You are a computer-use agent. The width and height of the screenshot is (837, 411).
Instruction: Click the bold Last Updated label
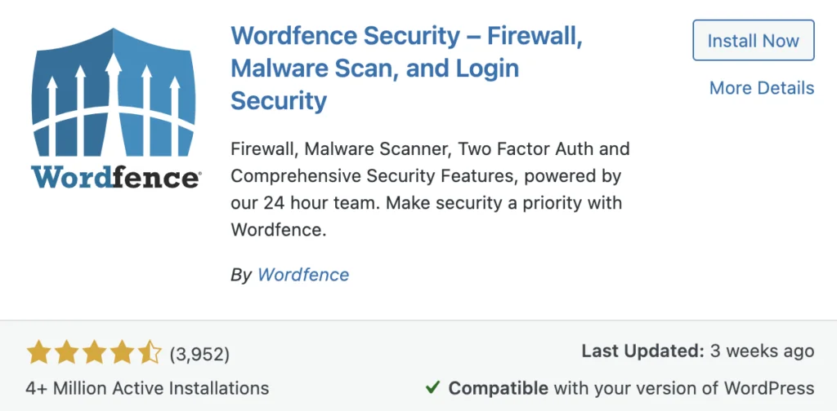(643, 351)
